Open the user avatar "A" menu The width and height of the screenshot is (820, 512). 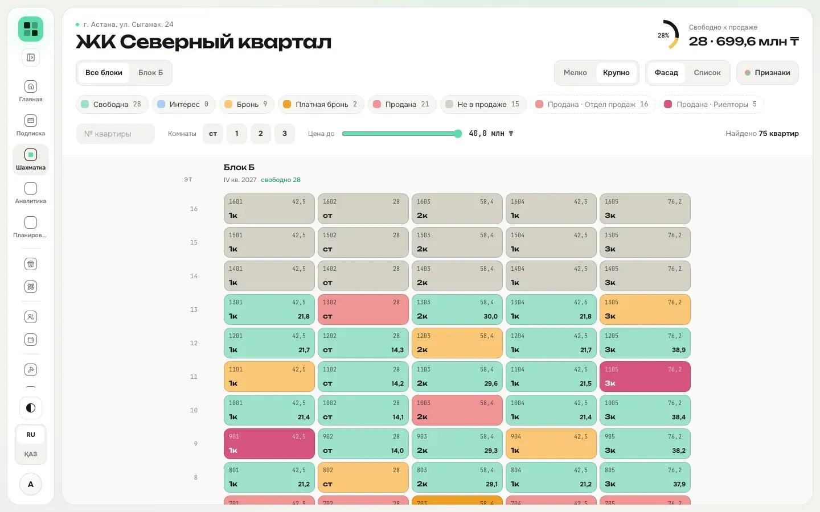pos(31,484)
